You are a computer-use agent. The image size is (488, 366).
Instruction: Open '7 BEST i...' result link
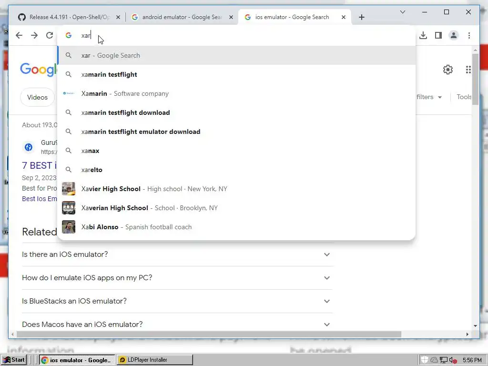(x=39, y=165)
